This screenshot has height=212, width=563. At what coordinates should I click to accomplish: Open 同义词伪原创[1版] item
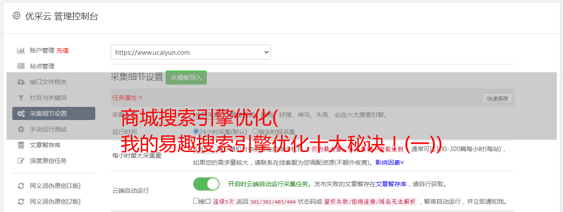[x=55, y=186]
